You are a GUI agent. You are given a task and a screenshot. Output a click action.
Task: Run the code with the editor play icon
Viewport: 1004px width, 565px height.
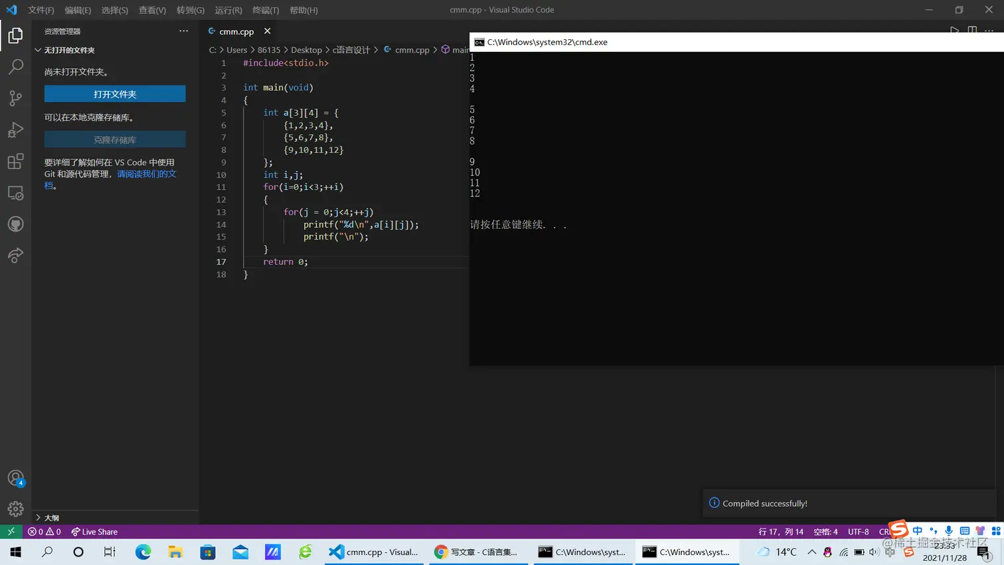click(x=954, y=31)
